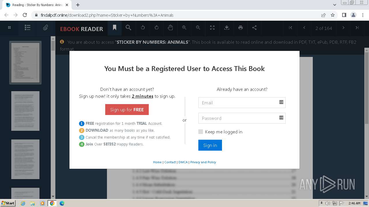Launch Internet Explorer from taskbar
Screen dimensions: 369x207
click(x=23, y=203)
